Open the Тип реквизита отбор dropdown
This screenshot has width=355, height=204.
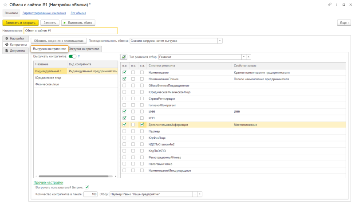pos(243,57)
